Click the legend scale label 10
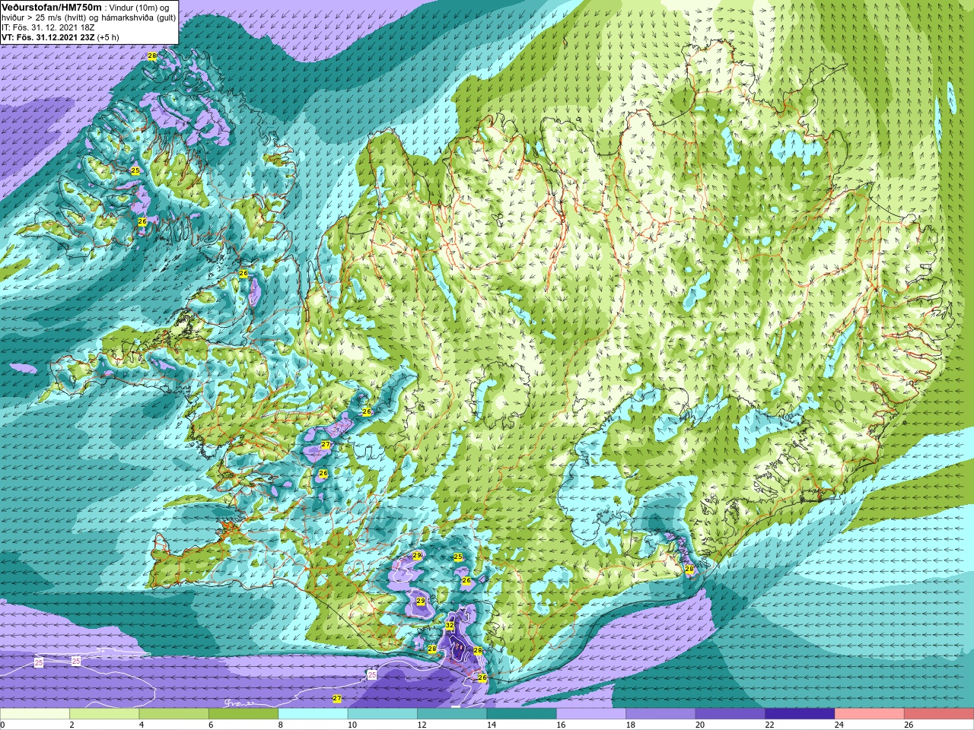The height and width of the screenshot is (730, 974). [352, 725]
